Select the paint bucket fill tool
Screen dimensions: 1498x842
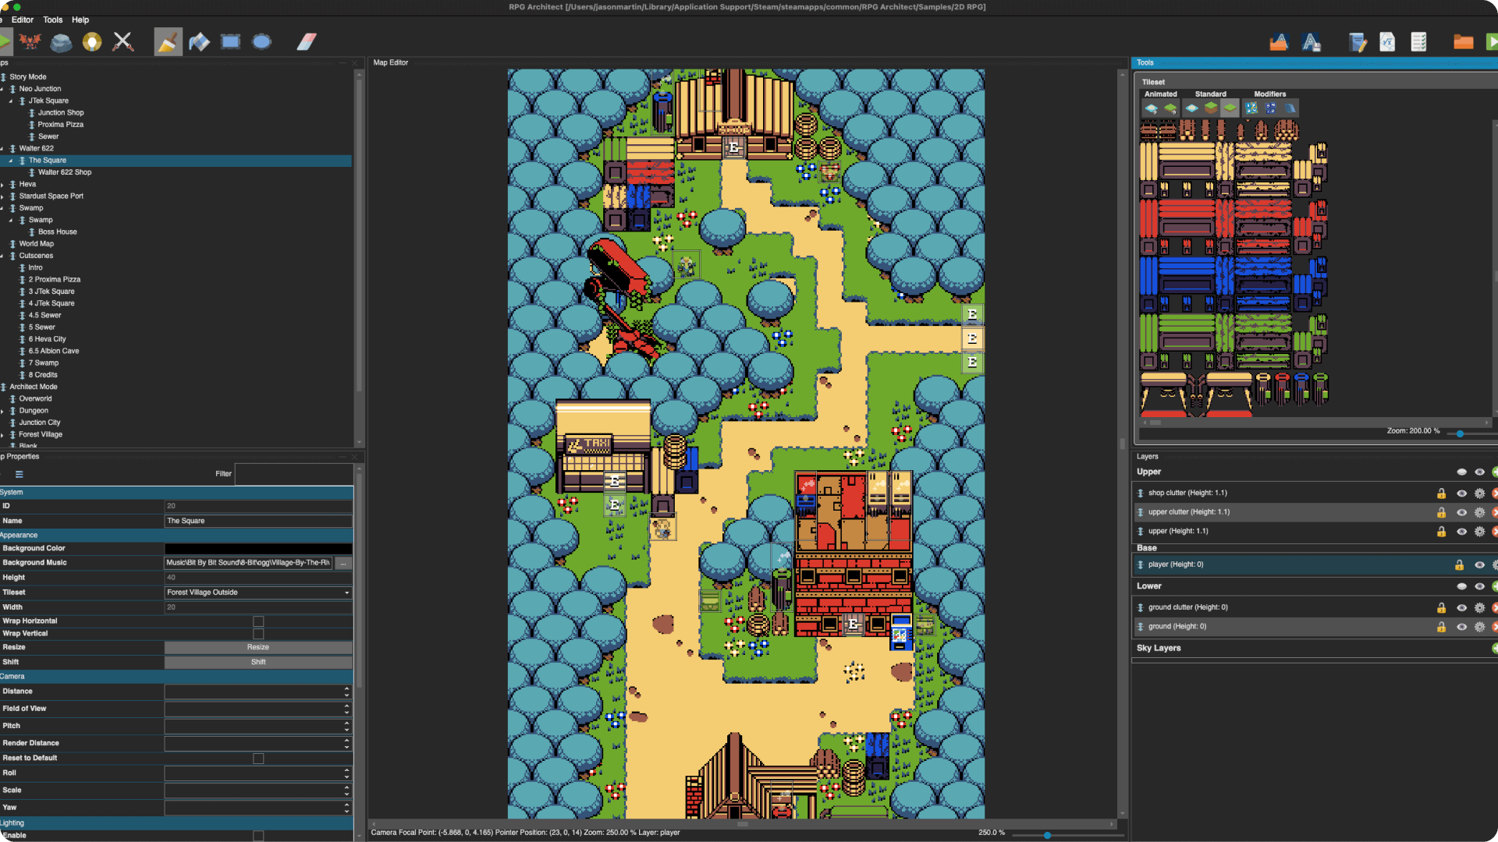[x=200, y=42]
